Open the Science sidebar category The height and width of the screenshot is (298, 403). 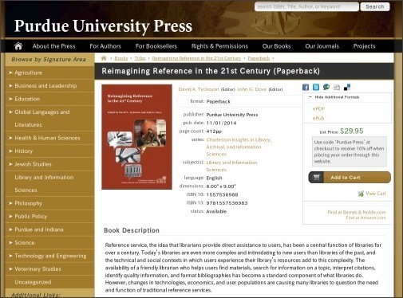[25, 242]
